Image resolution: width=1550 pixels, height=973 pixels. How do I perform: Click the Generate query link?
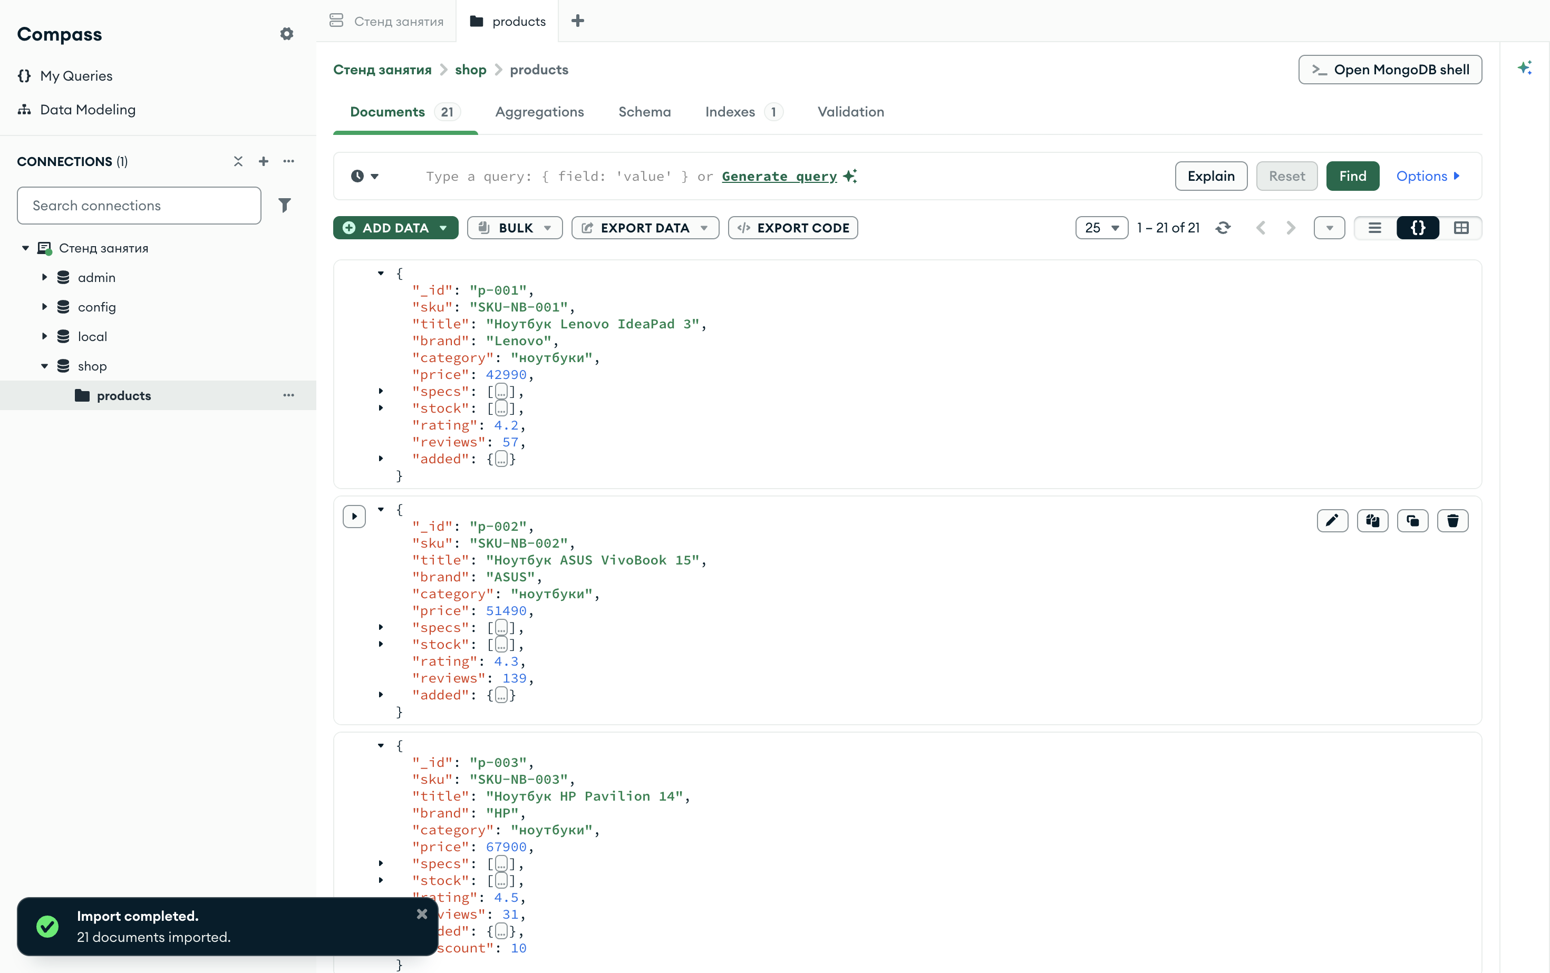point(779,177)
